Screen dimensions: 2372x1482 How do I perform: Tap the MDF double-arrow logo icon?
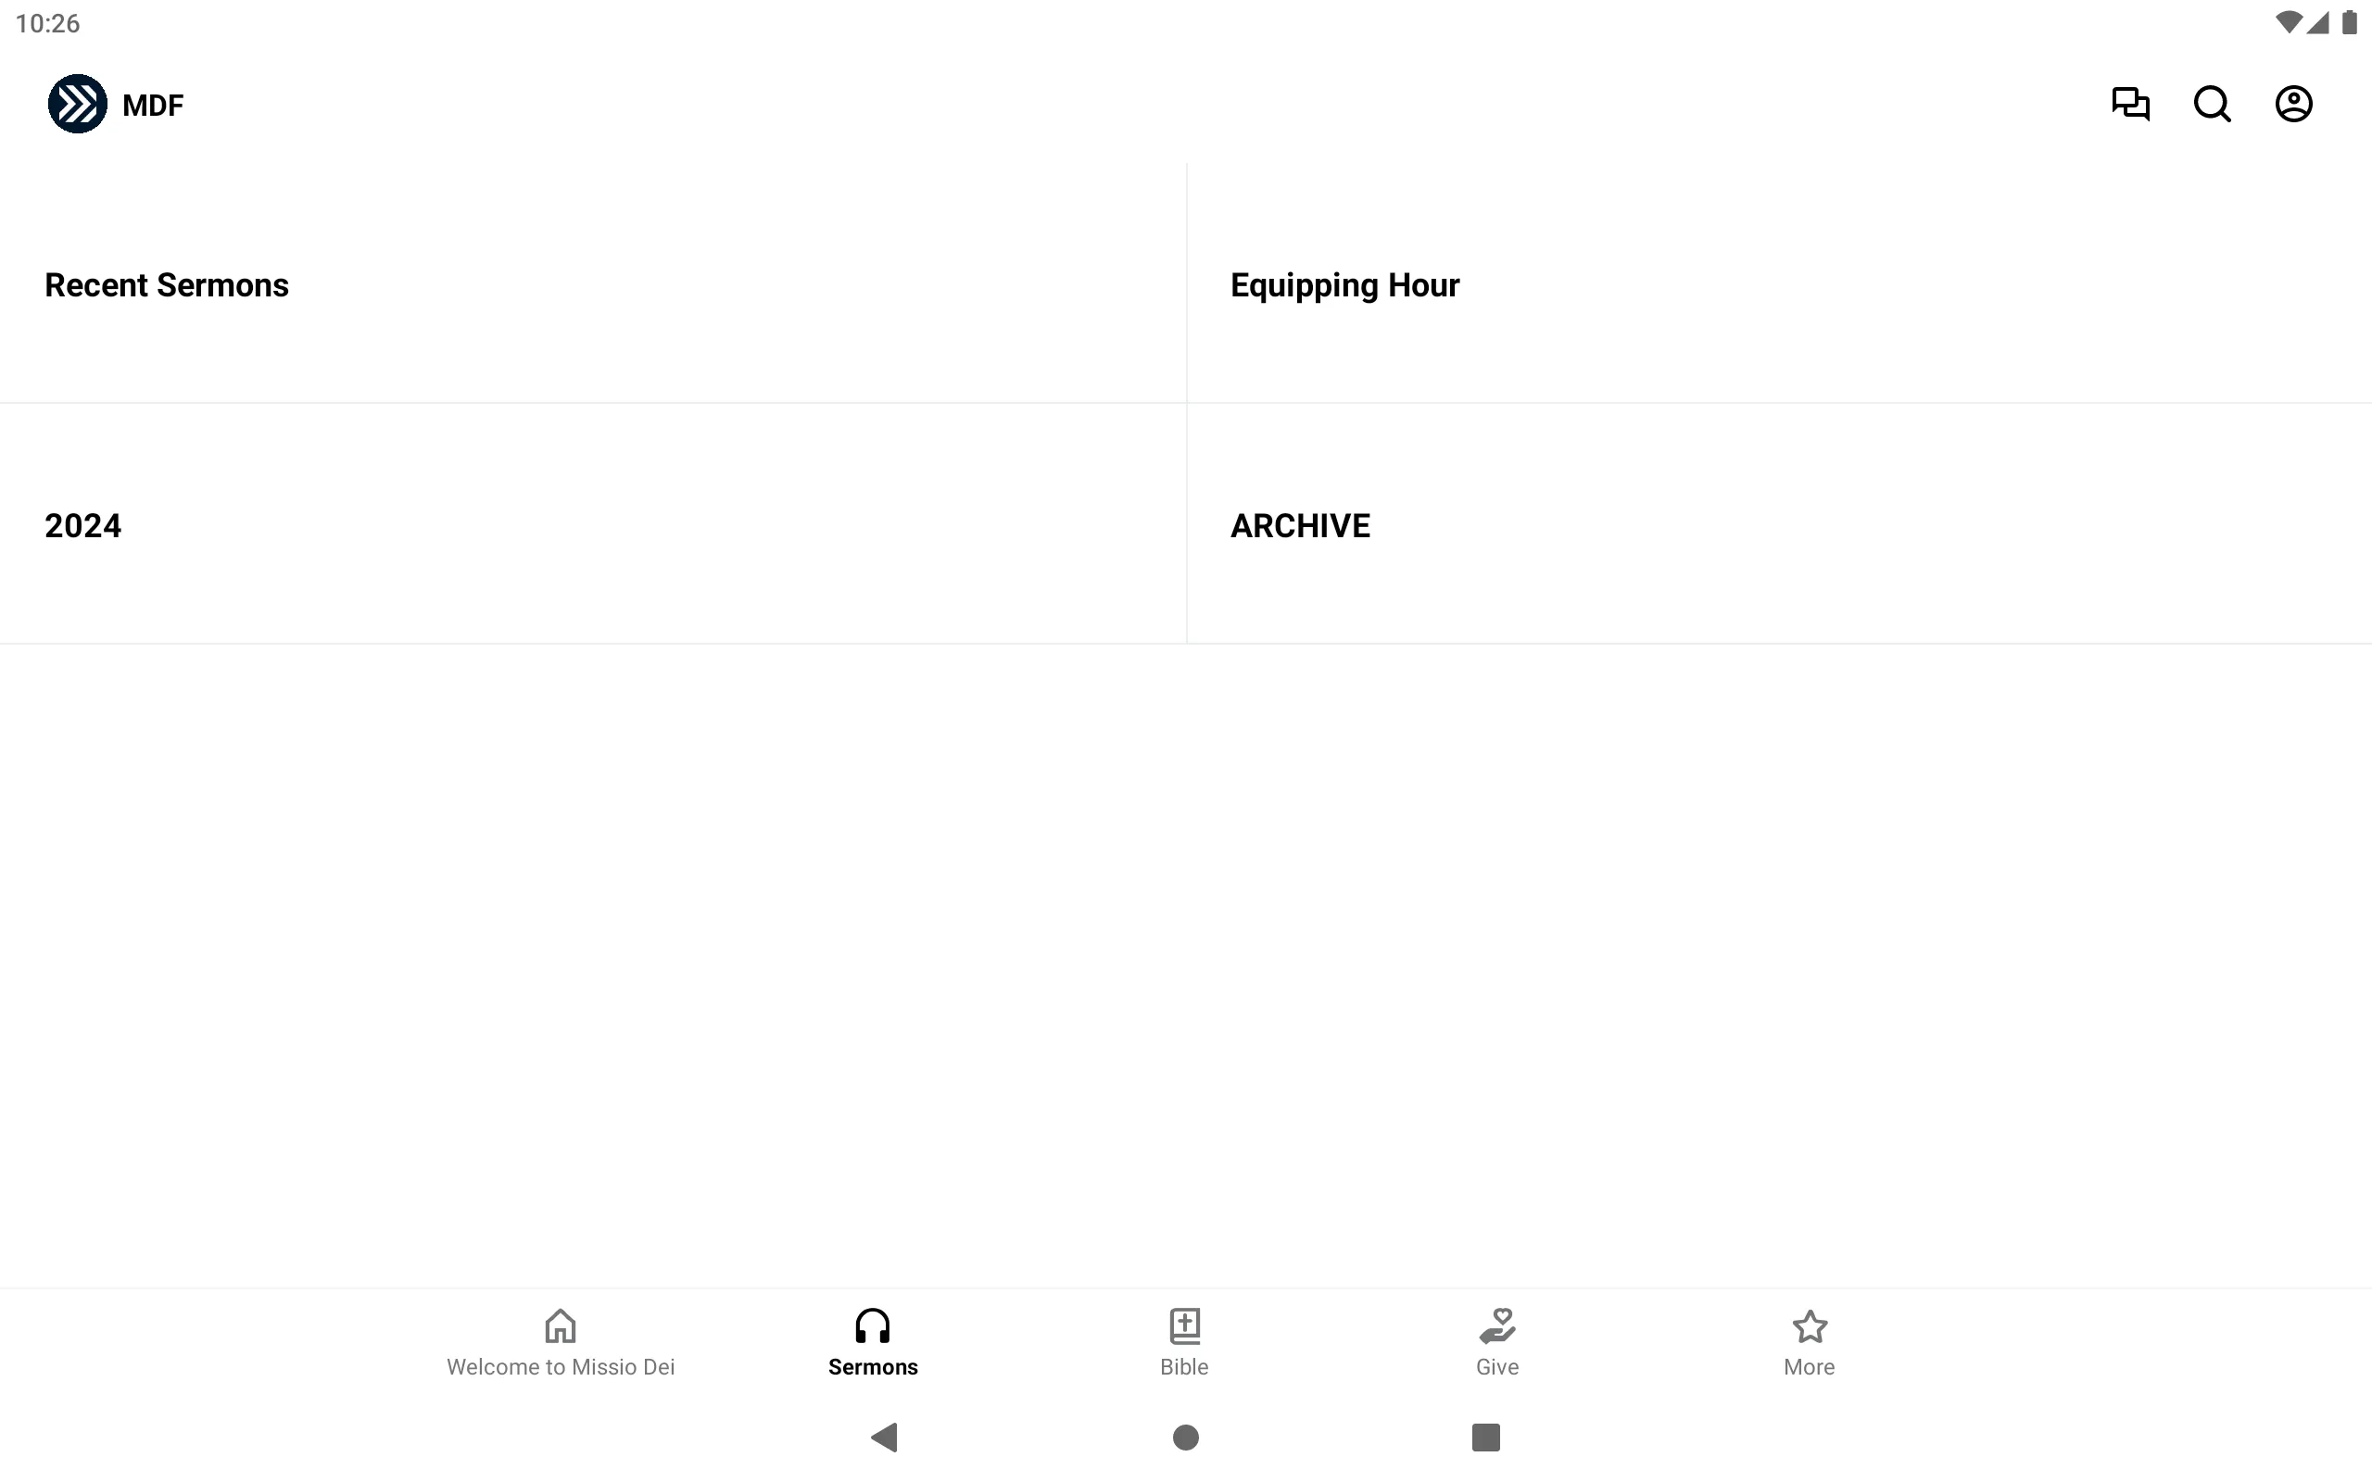(79, 104)
